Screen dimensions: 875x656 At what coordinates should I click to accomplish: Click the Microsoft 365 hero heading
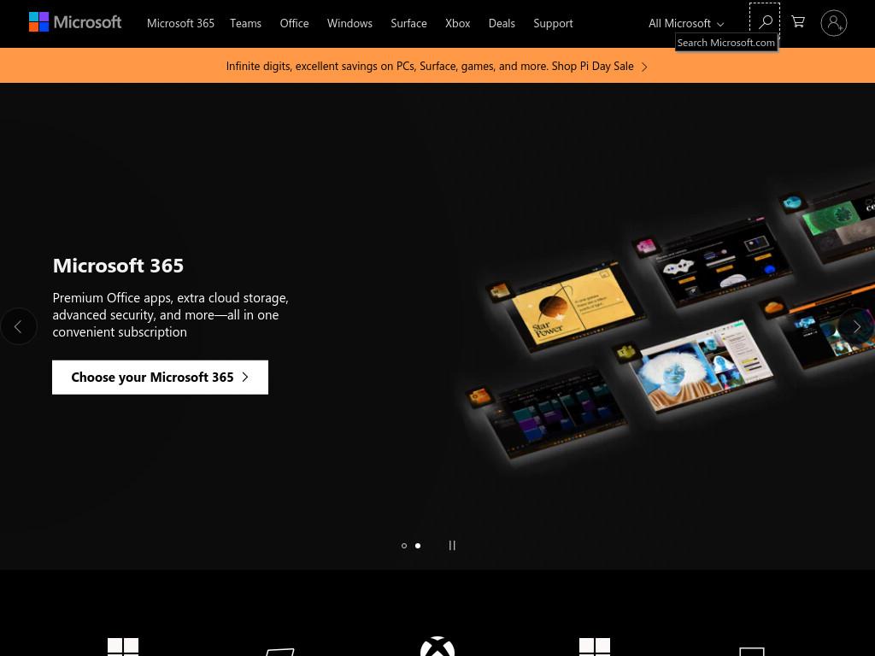(118, 266)
